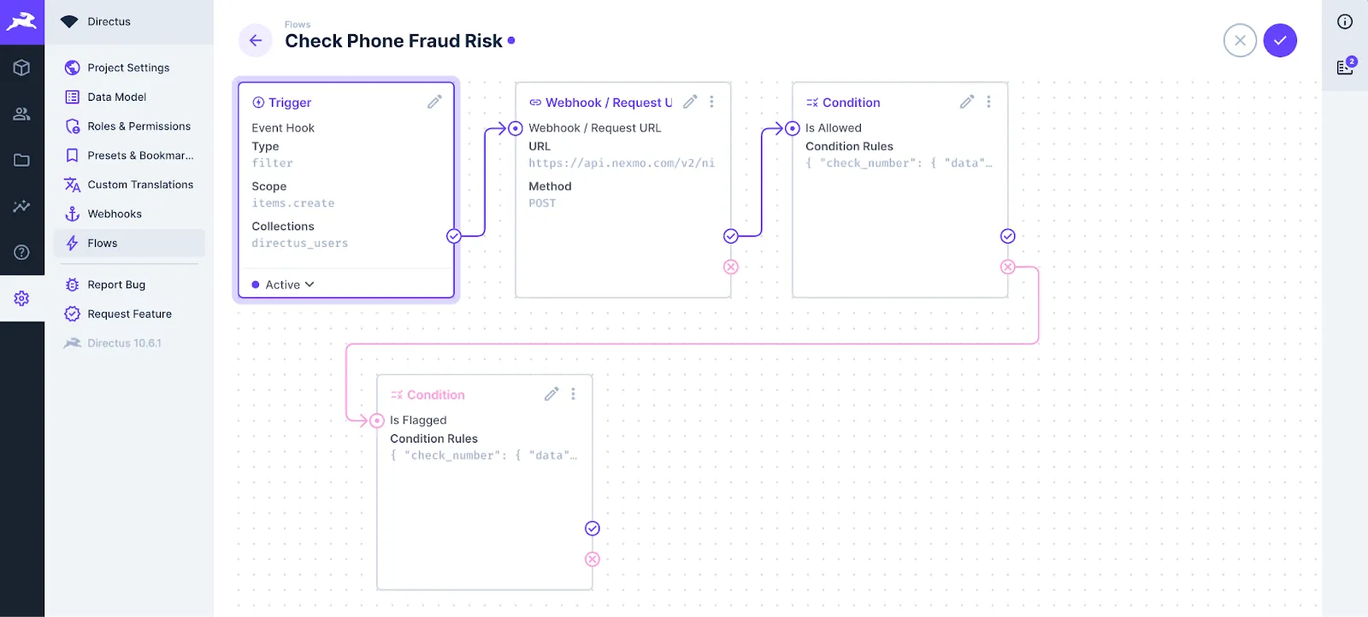Open the Content module cube icon
The width and height of the screenshot is (1368, 617).
(22, 68)
